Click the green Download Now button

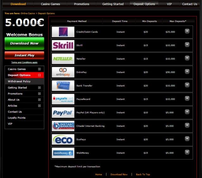click(x=24, y=44)
